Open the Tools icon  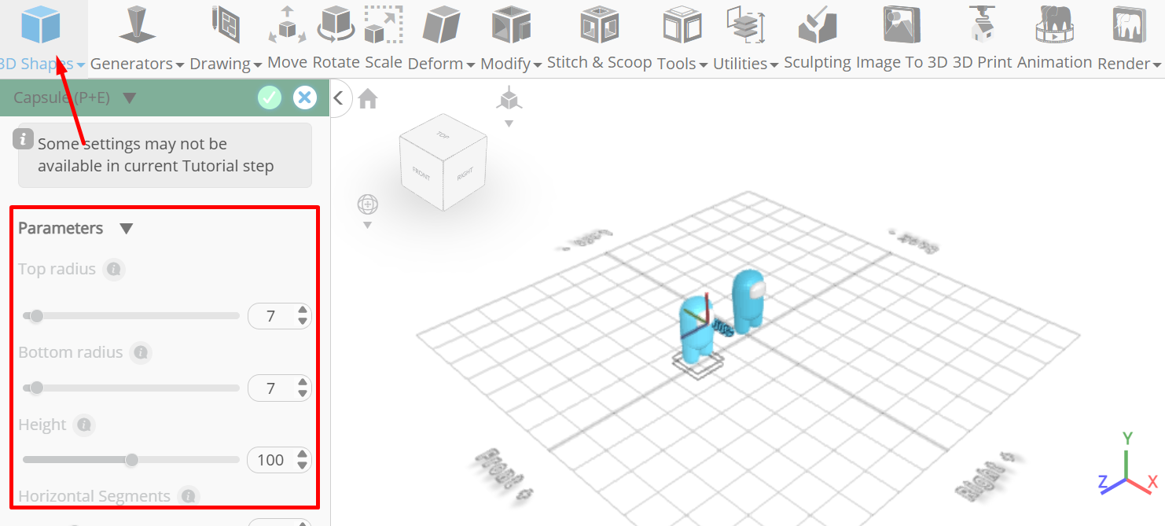point(682,24)
